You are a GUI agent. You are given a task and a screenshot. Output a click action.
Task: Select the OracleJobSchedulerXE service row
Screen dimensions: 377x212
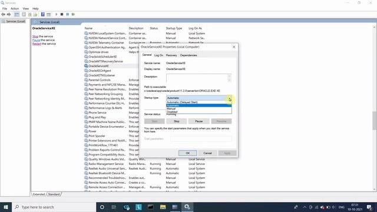(x=102, y=57)
